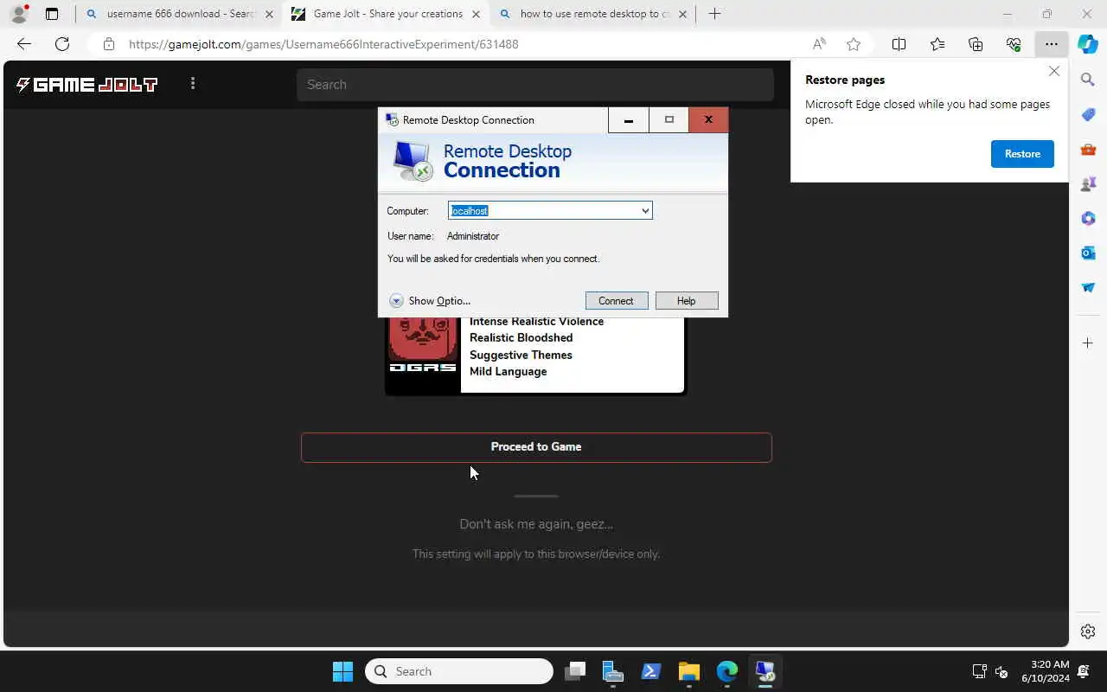Screen dimensions: 1107x692
Task: Open the sidebar Drop paper-plane icon
Action: tap(1088, 287)
